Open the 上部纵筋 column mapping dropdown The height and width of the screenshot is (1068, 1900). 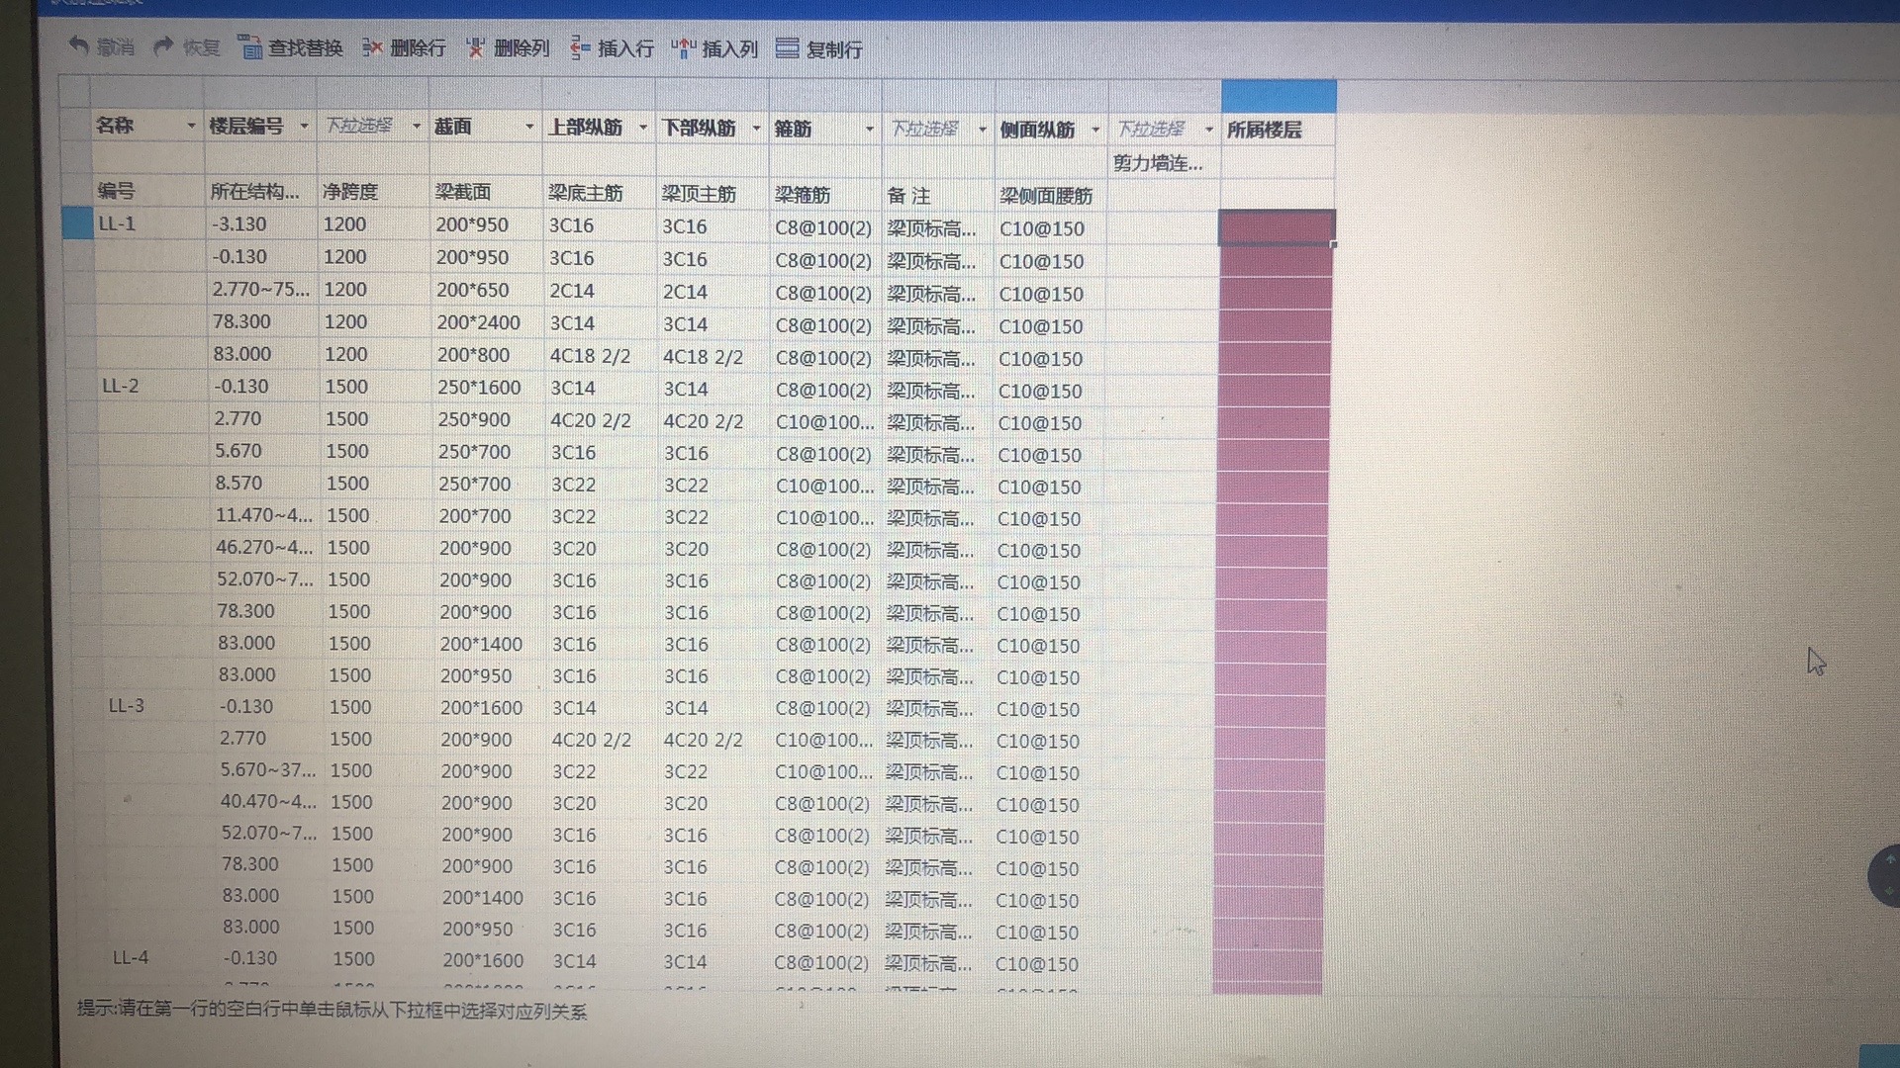click(x=642, y=128)
